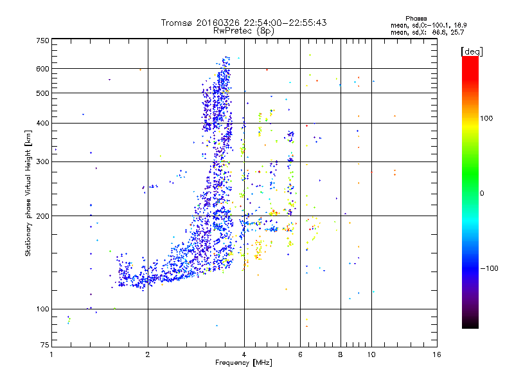Image resolution: width=514 pixels, height=386 pixels.
Task: Click the "RwPretec (8p)" subtitle
Action: 244,31
